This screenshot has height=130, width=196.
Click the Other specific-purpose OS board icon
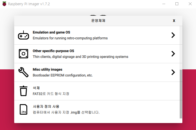(23, 54)
